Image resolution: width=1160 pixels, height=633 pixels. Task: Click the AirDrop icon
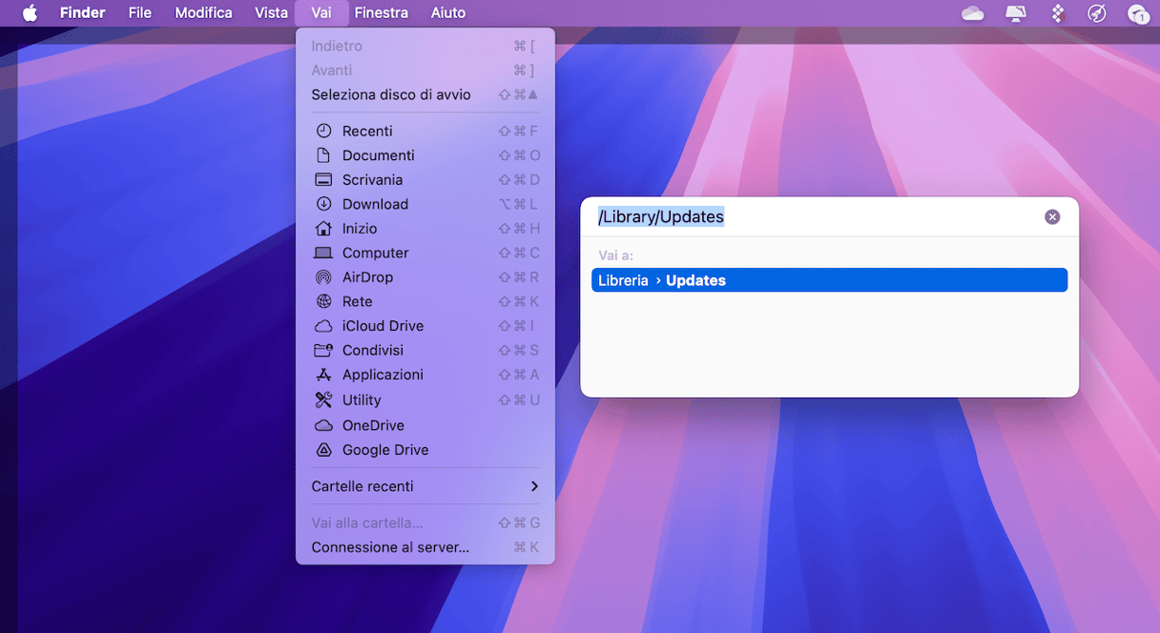pos(323,277)
